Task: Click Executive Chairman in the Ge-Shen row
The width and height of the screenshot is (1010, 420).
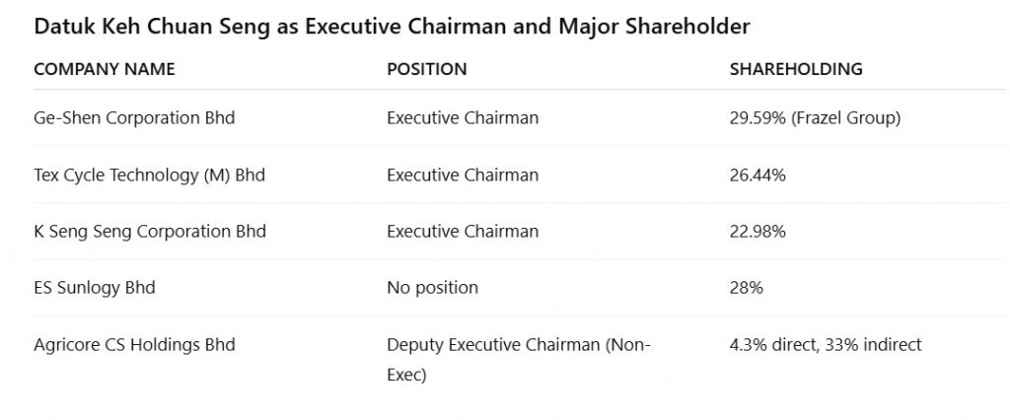Action: point(463,118)
